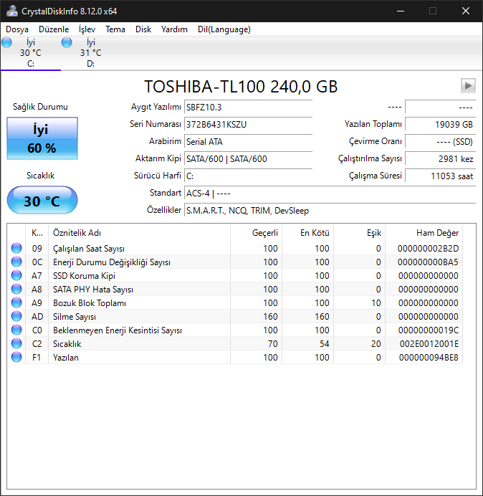Open the İşlev menu

point(87,29)
